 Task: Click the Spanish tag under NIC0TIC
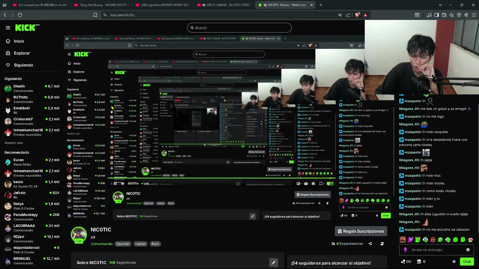pyautogui.click(x=123, y=244)
